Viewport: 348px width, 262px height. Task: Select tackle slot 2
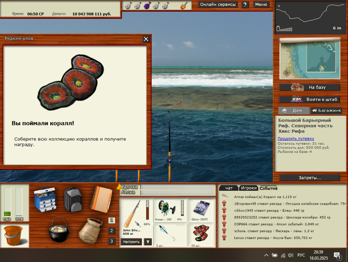[x=111, y=231]
